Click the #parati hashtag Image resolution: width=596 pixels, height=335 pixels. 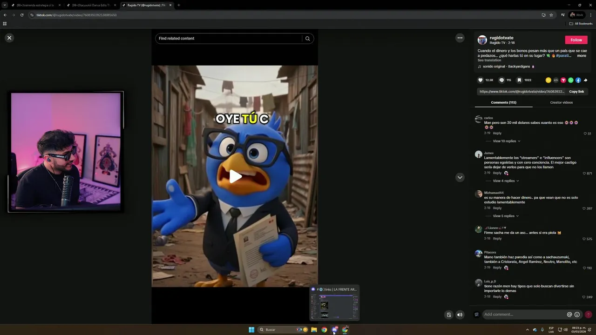click(x=563, y=56)
